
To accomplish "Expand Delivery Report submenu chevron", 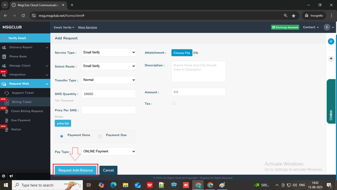I will tap(47, 47).
